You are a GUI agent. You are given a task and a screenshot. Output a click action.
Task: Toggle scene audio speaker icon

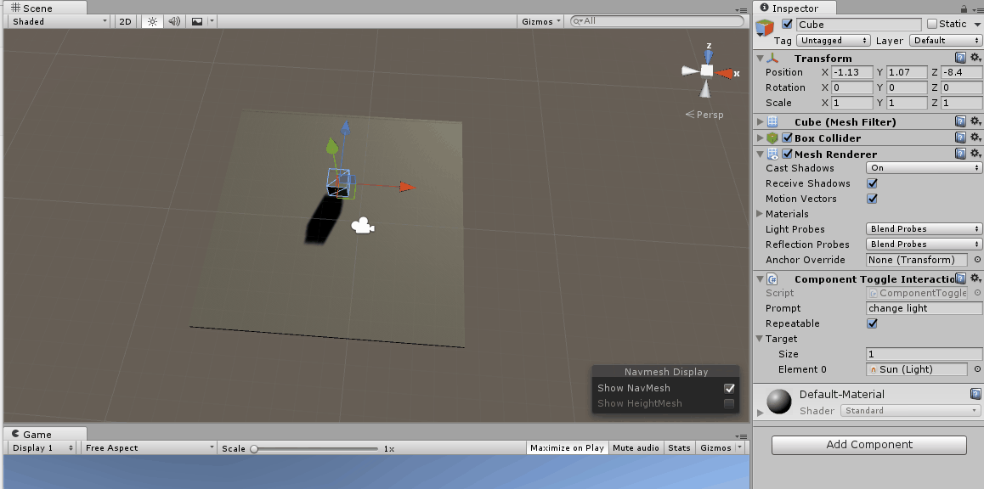pyautogui.click(x=174, y=21)
